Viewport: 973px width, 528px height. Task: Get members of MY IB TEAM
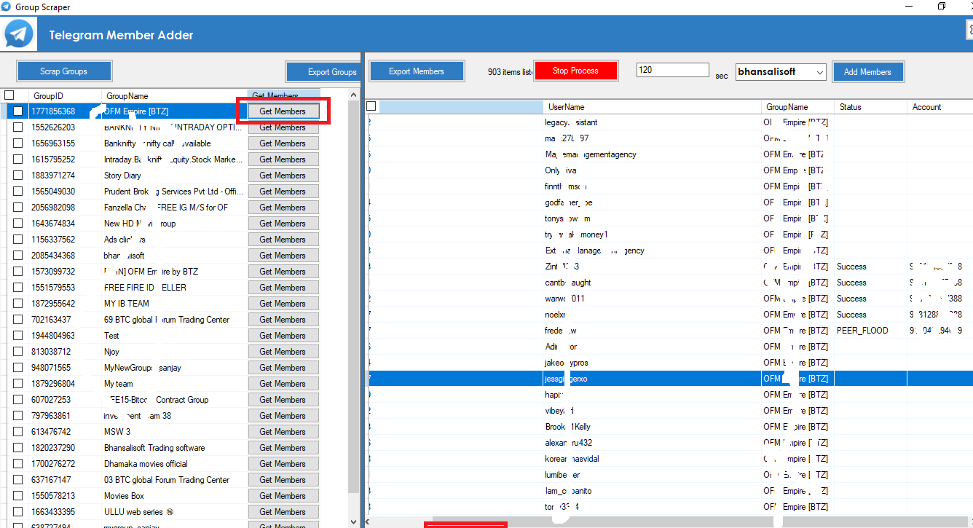[x=283, y=304]
